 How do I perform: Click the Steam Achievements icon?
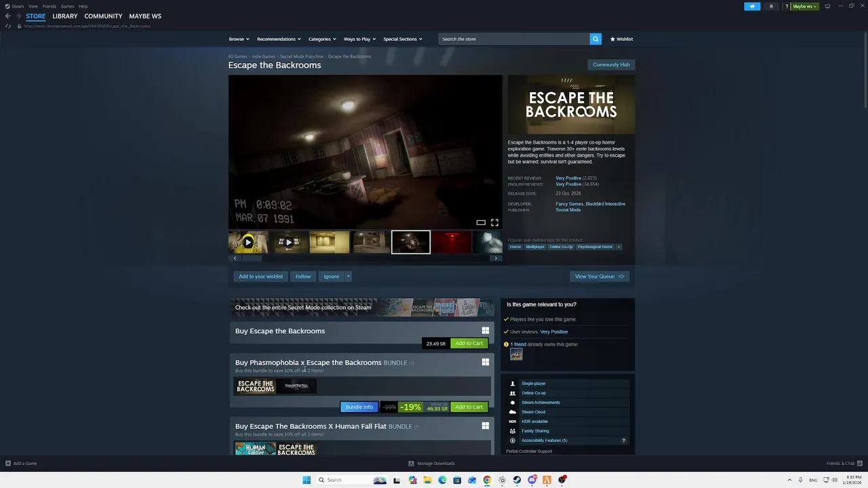(513, 403)
